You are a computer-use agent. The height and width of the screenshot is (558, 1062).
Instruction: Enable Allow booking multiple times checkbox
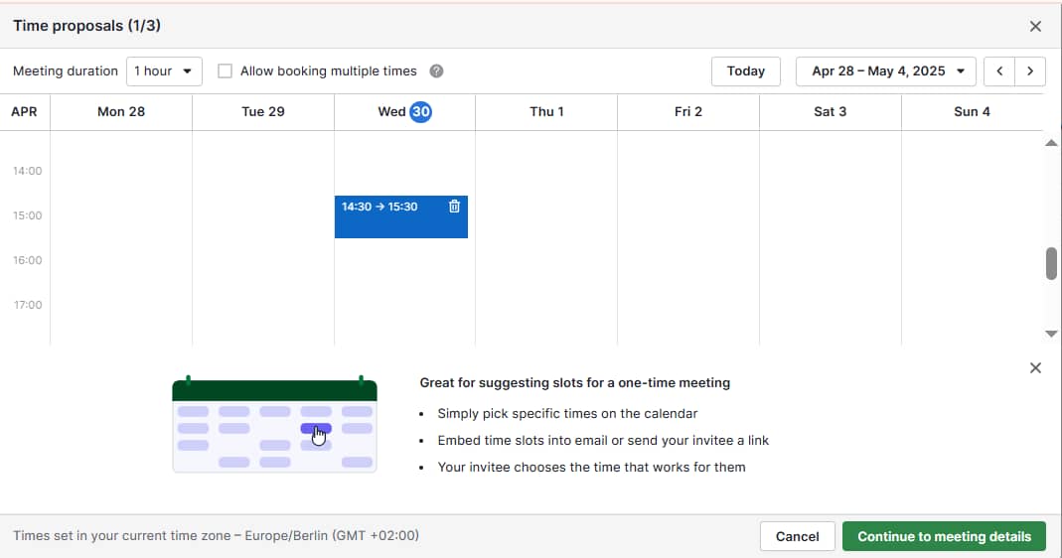(226, 71)
